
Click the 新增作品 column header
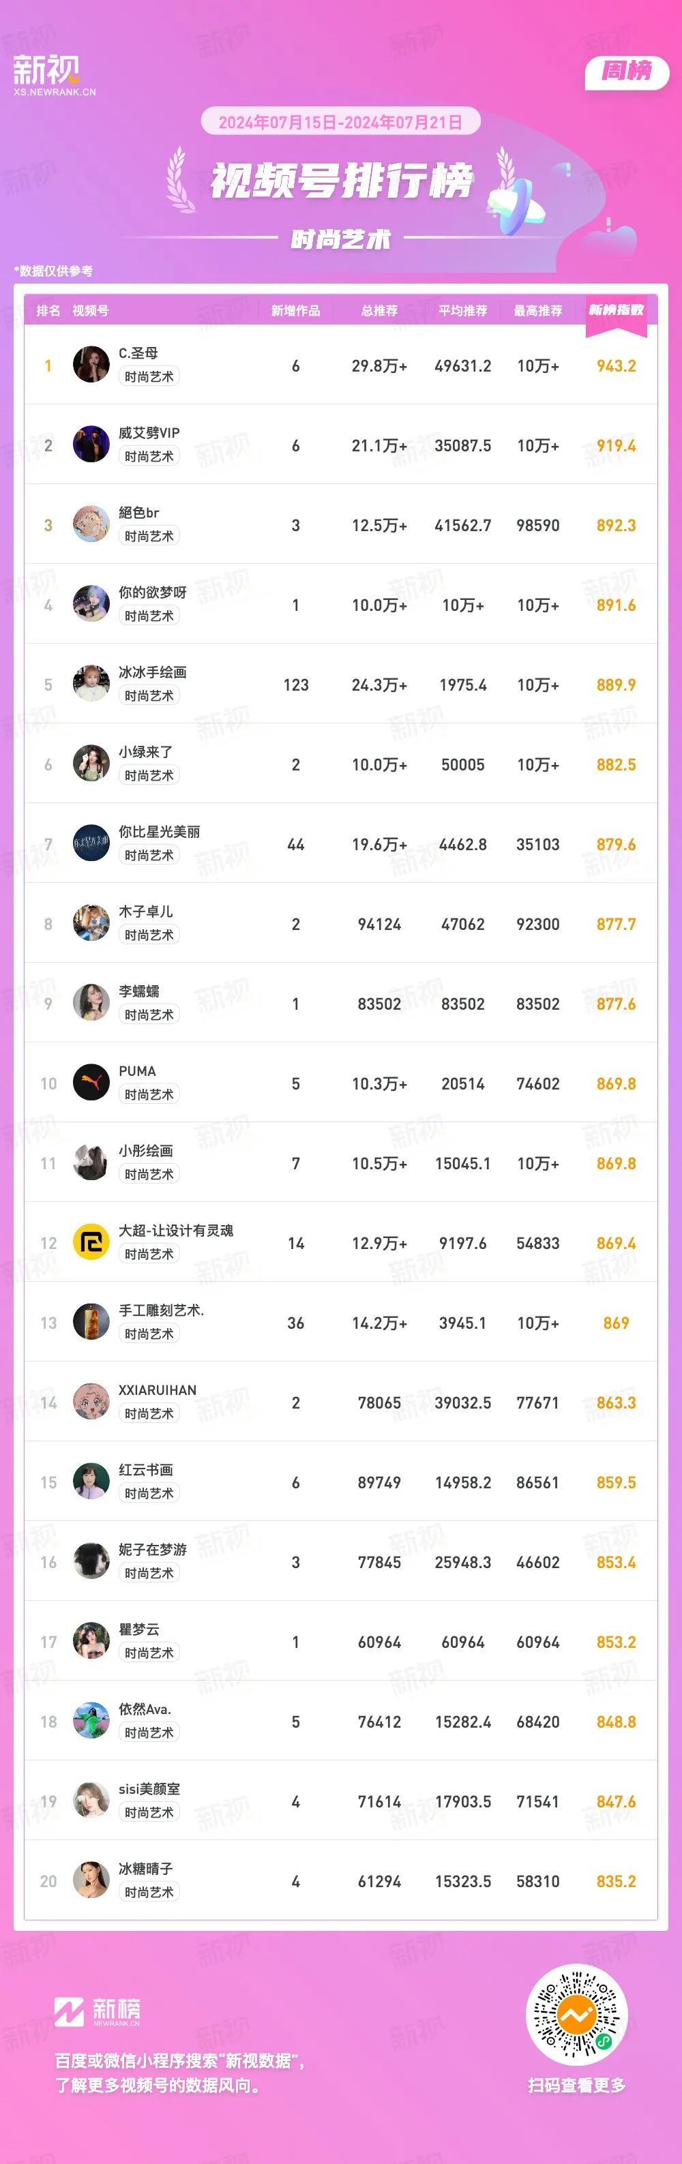point(295,311)
